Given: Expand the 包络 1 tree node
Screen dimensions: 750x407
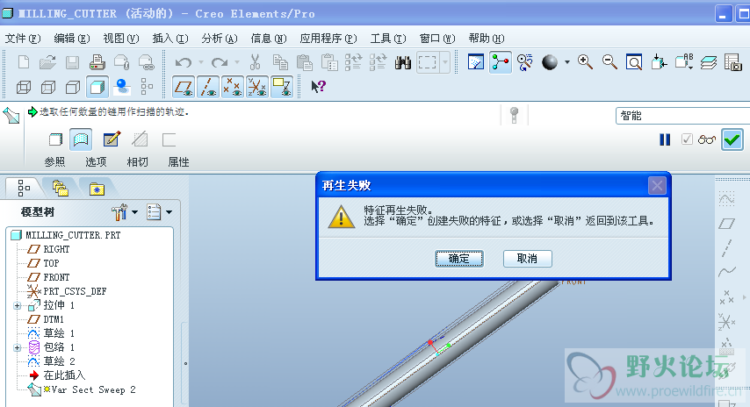Looking at the screenshot, I should click(18, 347).
